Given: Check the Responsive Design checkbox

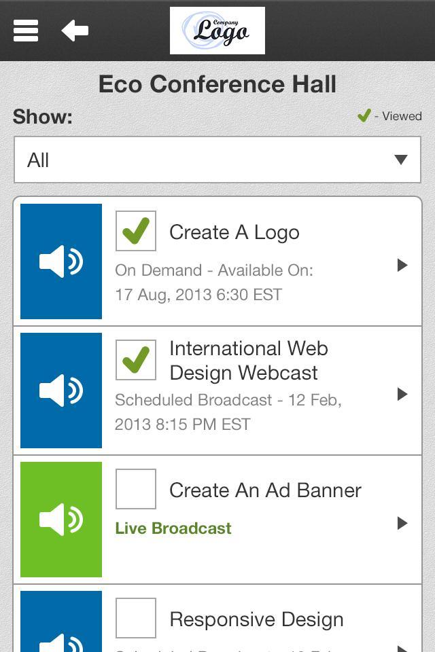Looking at the screenshot, I should 136,618.
